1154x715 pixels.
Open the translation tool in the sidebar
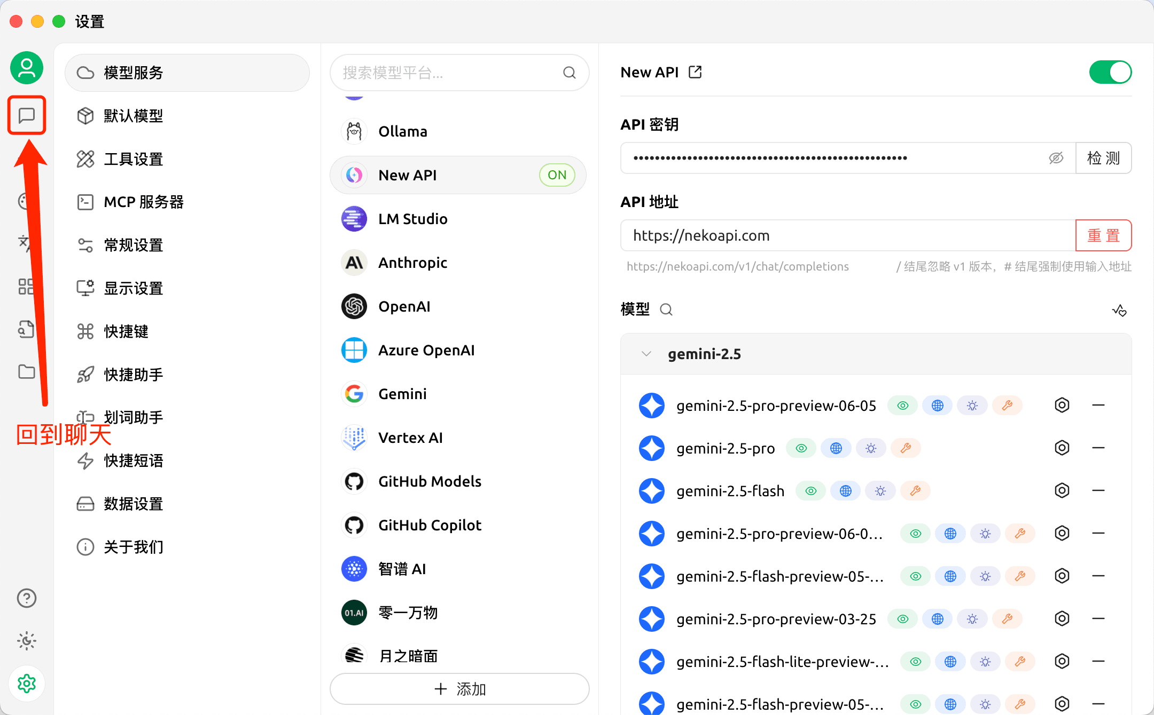point(26,243)
